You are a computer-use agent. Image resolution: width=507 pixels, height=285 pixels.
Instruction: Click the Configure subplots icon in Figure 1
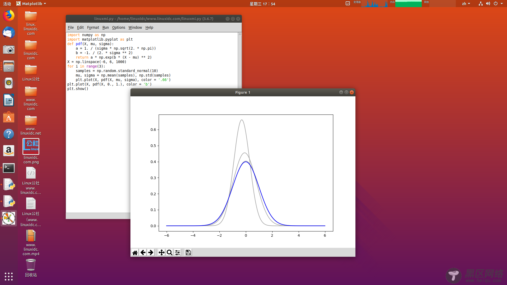178,252
